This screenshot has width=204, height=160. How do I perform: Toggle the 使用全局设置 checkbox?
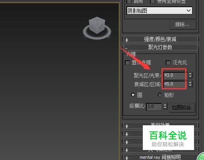(x=152, y=1)
